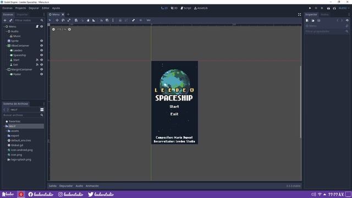The width and height of the screenshot is (352, 198).
Task: Click the list-select tool in canvas toolbar
Action: [x=76, y=20]
